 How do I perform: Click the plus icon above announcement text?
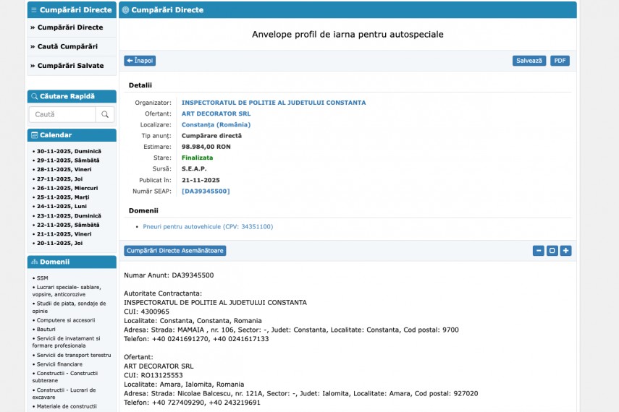[565, 251]
